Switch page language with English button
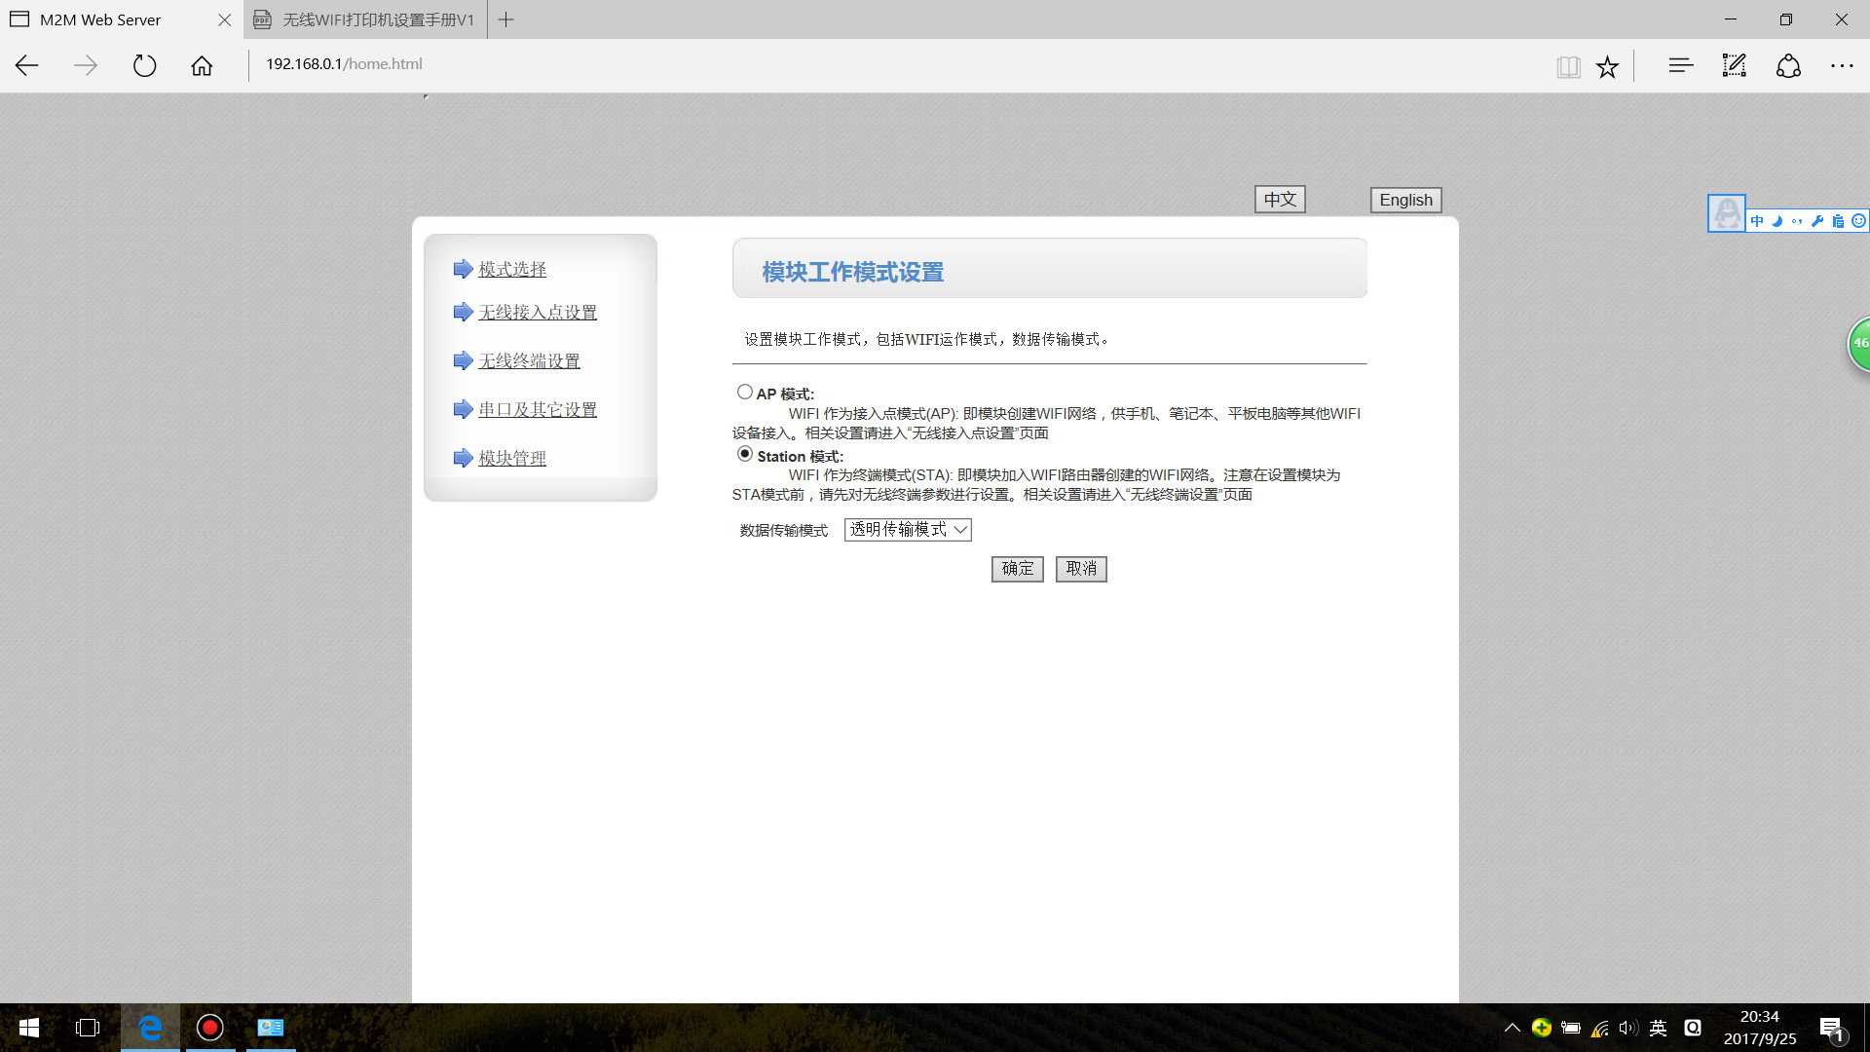This screenshot has width=1870, height=1052. [1404, 200]
